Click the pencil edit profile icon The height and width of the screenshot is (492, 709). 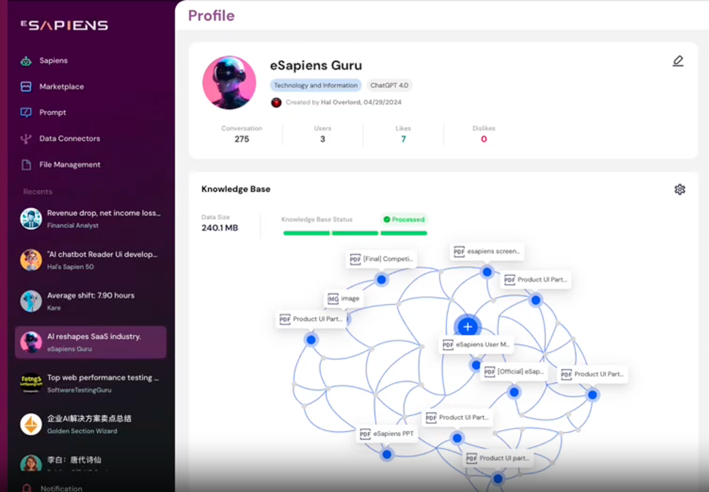(678, 61)
